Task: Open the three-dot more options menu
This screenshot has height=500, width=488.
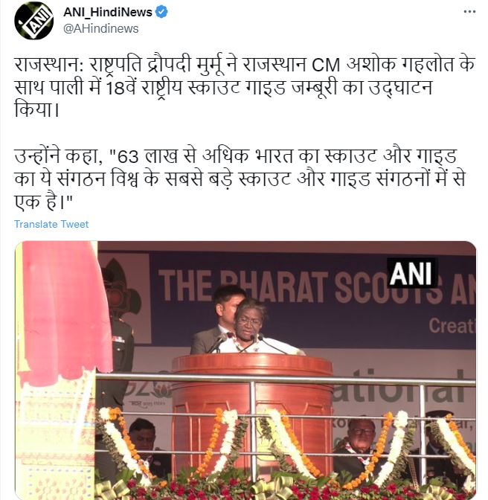Action: (469, 12)
